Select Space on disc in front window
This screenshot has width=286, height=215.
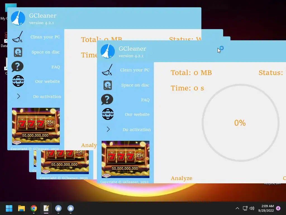point(135,85)
